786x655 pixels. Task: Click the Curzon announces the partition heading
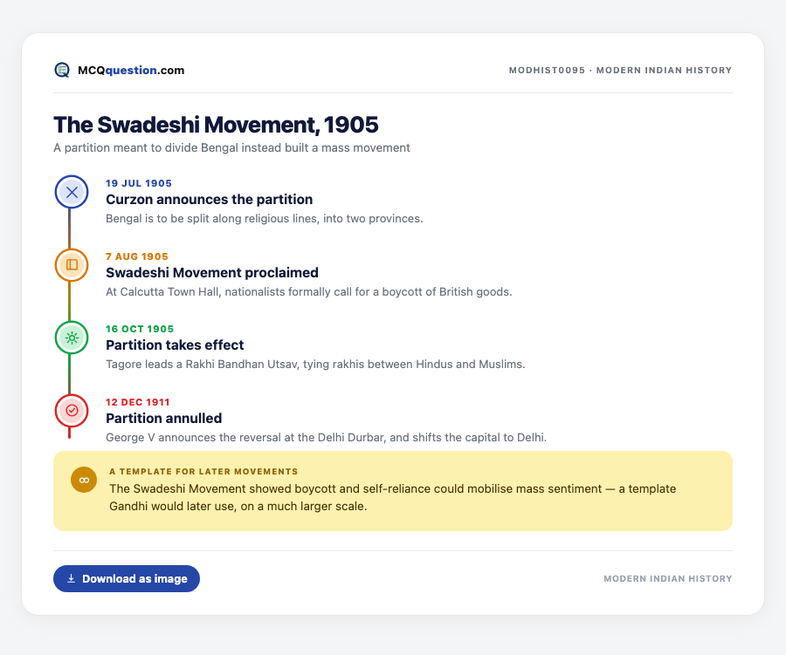(209, 200)
